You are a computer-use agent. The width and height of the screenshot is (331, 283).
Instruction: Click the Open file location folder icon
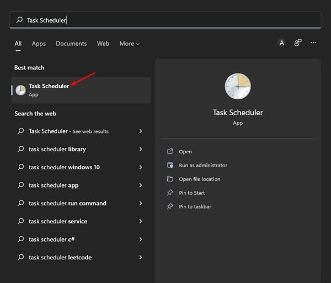pos(170,179)
